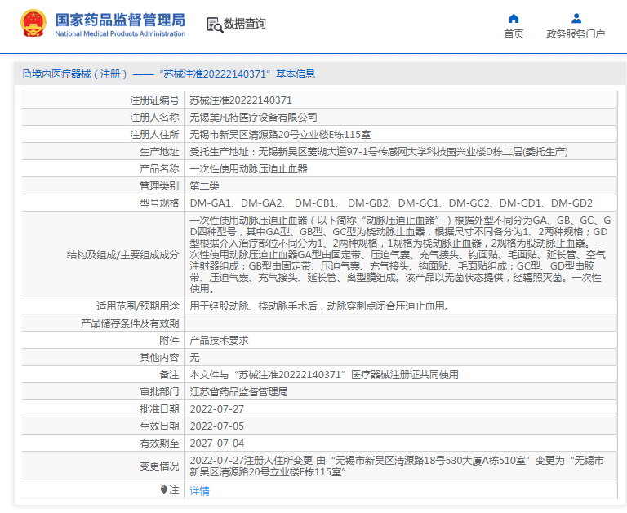Screen dimensions: 627x513
Task: Click the 管理类别 label
Action: [159, 186]
